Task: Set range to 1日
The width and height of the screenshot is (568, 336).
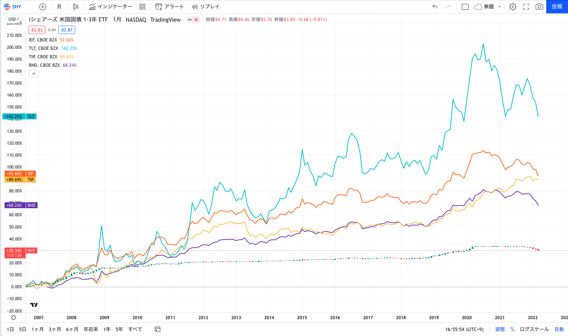Action: (x=10, y=329)
